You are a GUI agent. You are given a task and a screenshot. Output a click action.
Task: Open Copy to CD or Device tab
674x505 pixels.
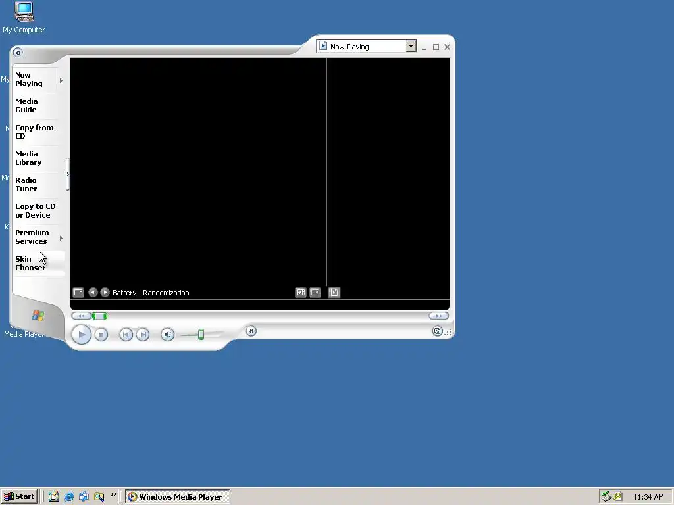(36, 211)
